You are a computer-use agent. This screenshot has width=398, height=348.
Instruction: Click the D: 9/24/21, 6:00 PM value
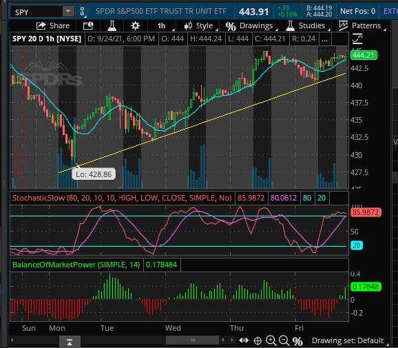tap(121, 39)
